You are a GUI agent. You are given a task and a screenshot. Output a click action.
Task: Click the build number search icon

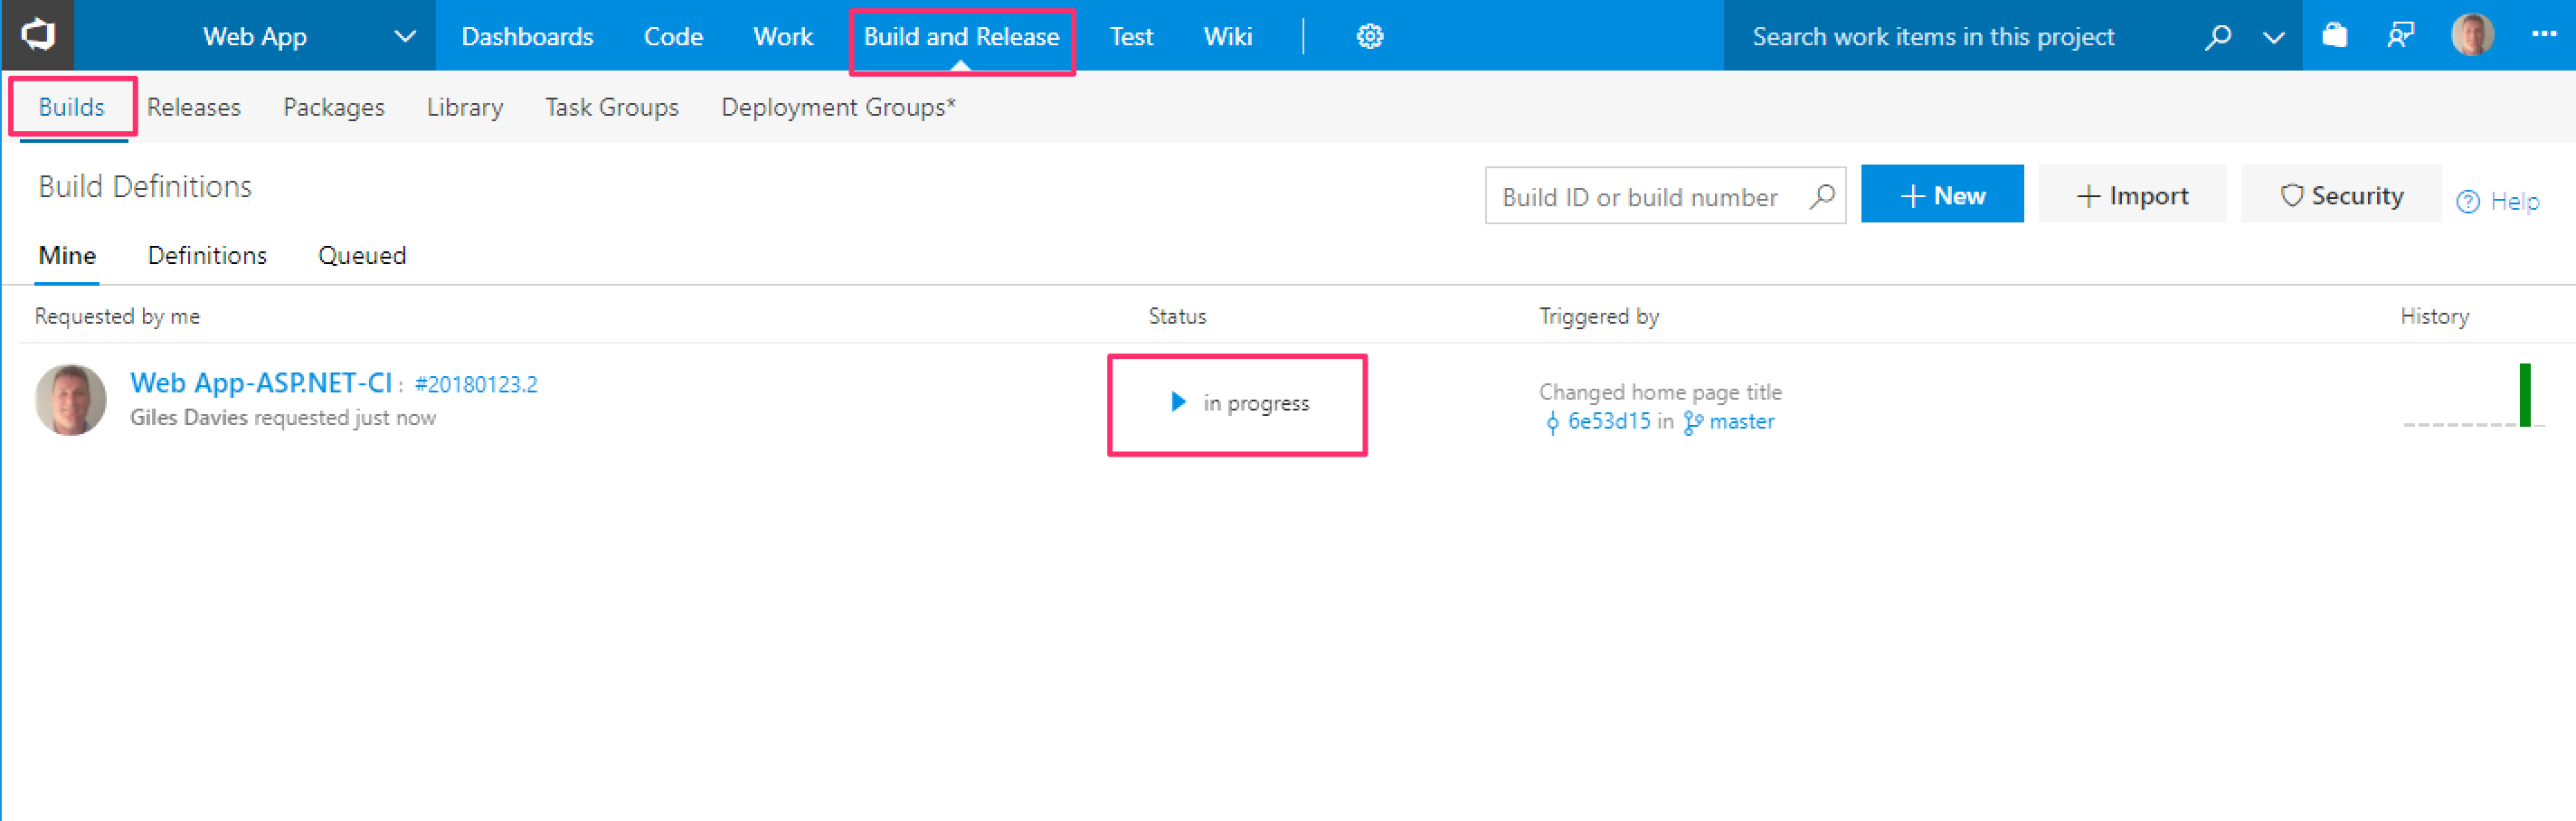[1822, 196]
